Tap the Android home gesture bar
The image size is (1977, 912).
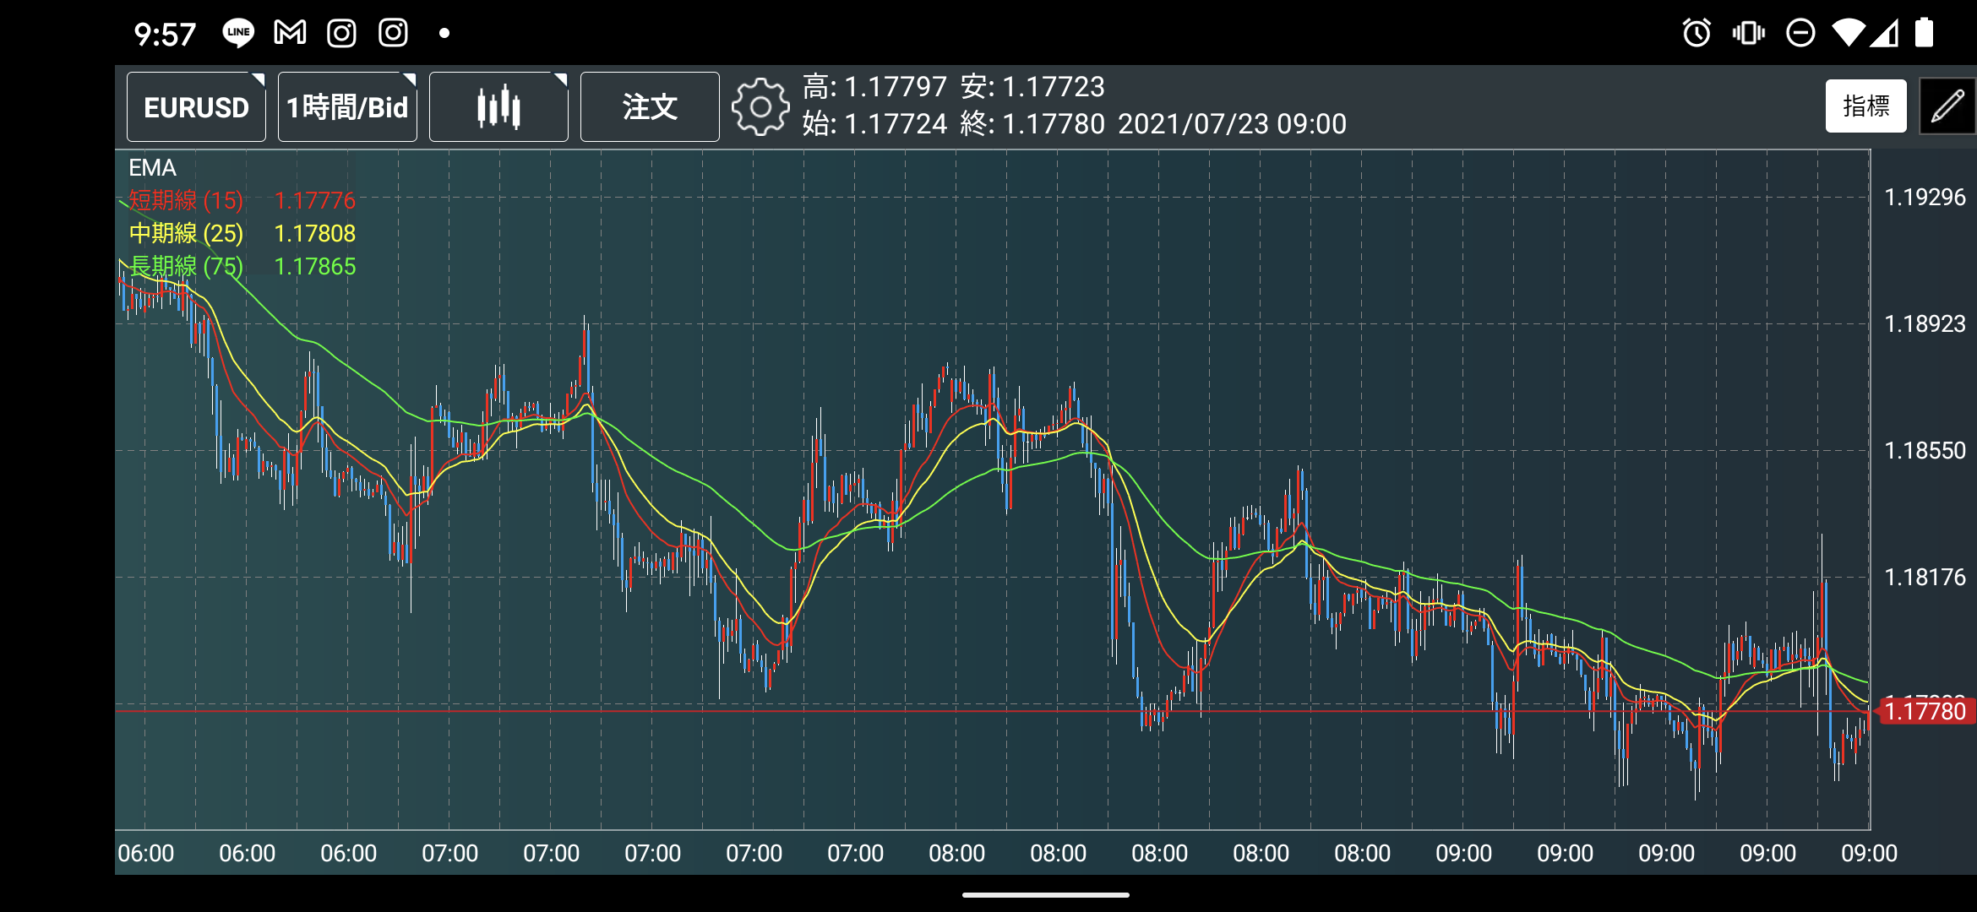tap(1045, 894)
